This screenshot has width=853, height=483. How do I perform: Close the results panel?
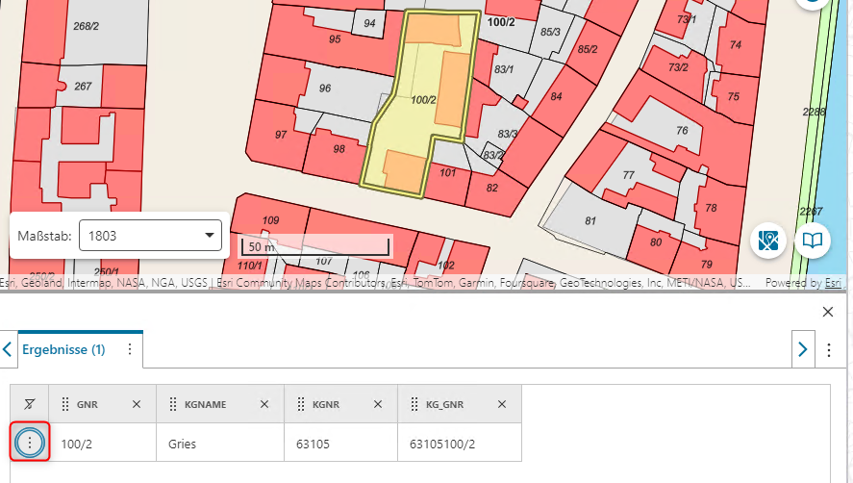[828, 312]
